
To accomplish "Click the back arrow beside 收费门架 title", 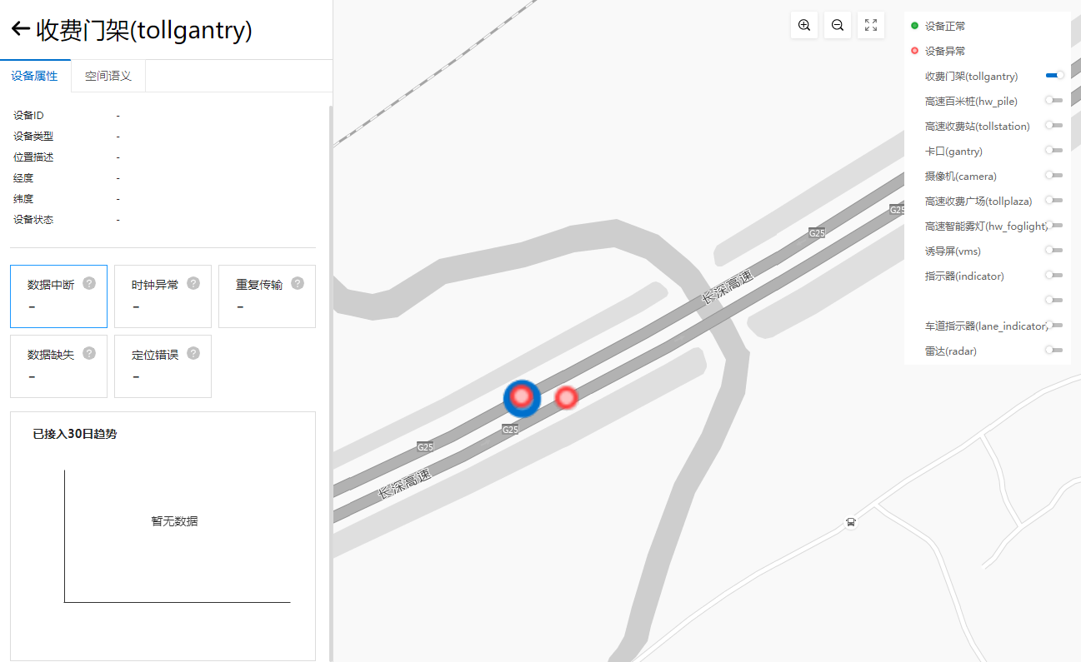I will click(x=21, y=29).
